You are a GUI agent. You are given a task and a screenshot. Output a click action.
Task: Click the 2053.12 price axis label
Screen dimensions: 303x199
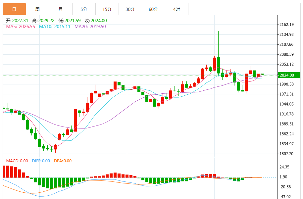click(x=286, y=64)
